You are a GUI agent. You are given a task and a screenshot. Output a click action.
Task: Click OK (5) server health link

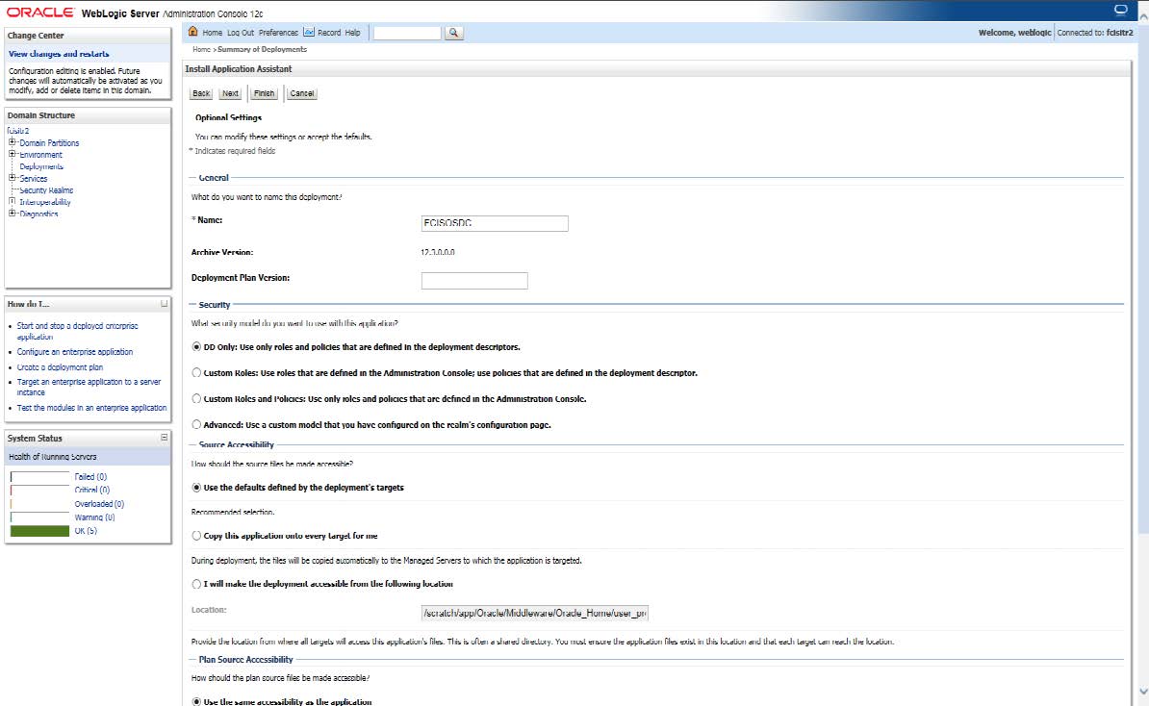pos(86,531)
